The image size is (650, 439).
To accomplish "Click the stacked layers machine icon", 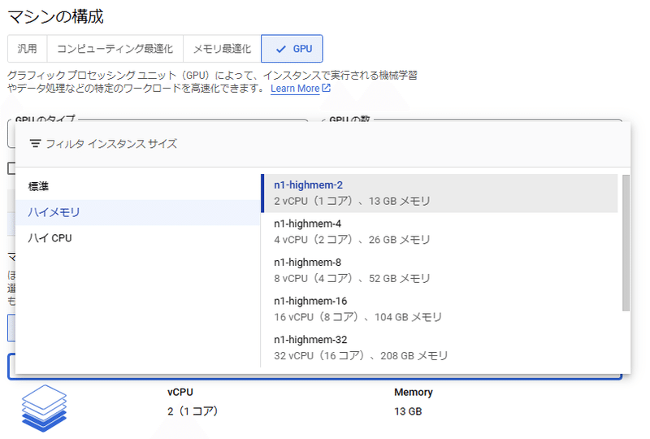I will point(44,408).
